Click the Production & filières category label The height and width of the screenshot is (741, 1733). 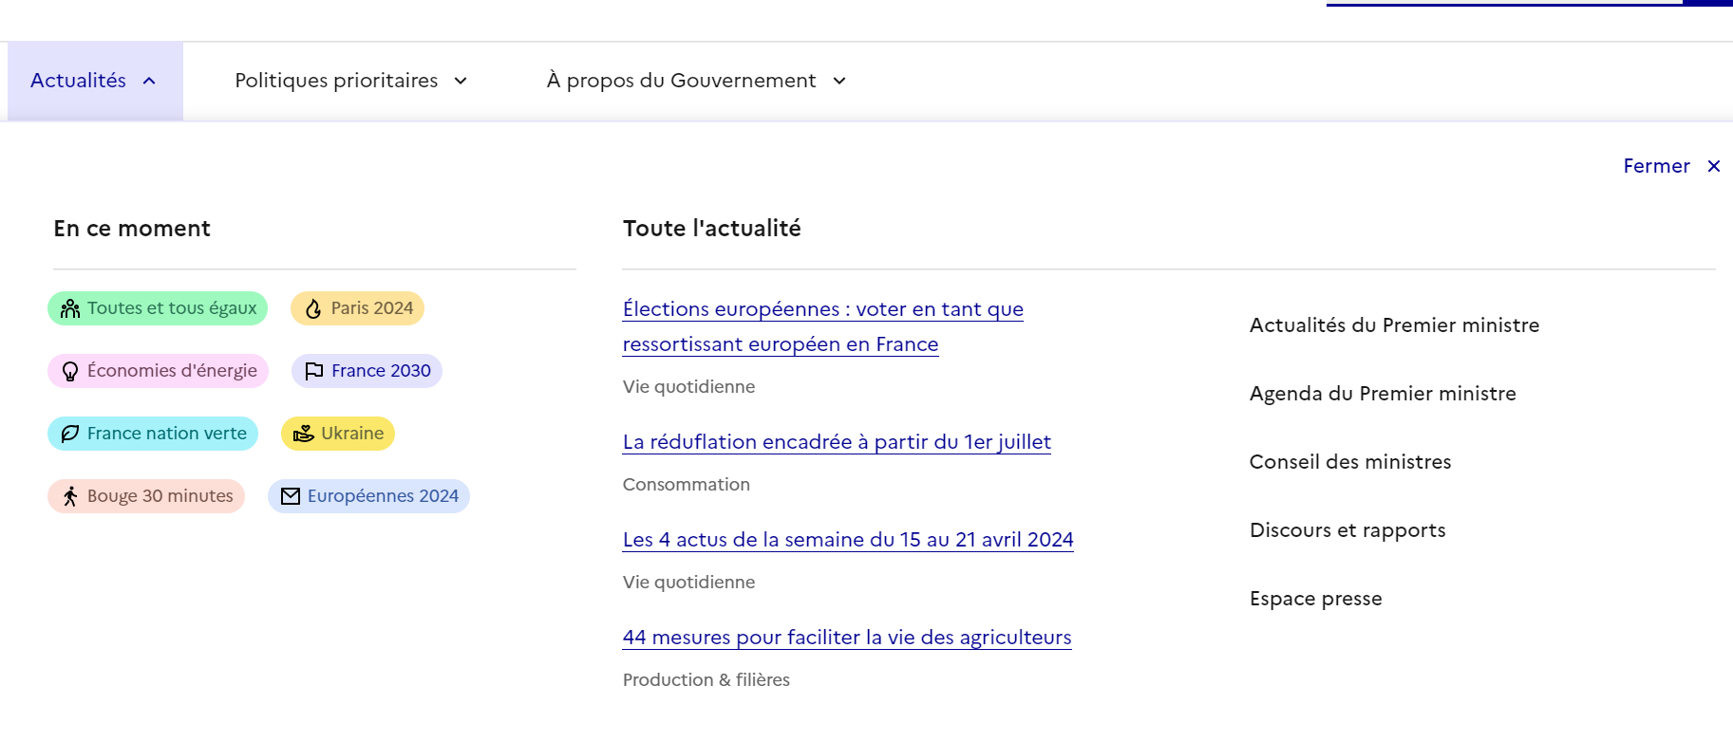point(706,680)
